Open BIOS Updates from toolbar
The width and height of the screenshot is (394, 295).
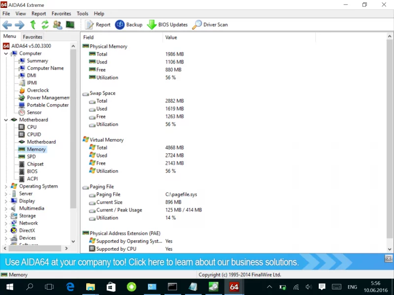(167, 25)
